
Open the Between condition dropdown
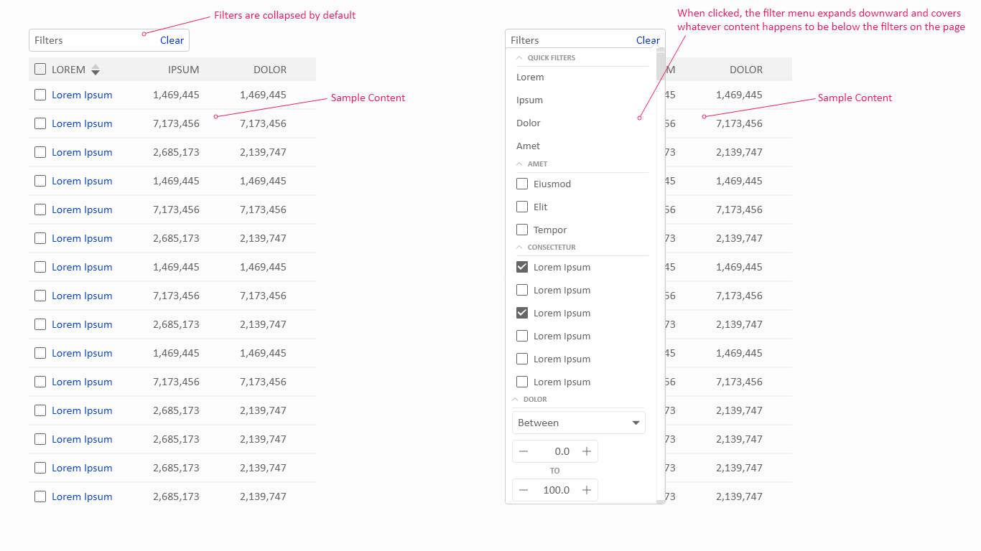(x=578, y=423)
